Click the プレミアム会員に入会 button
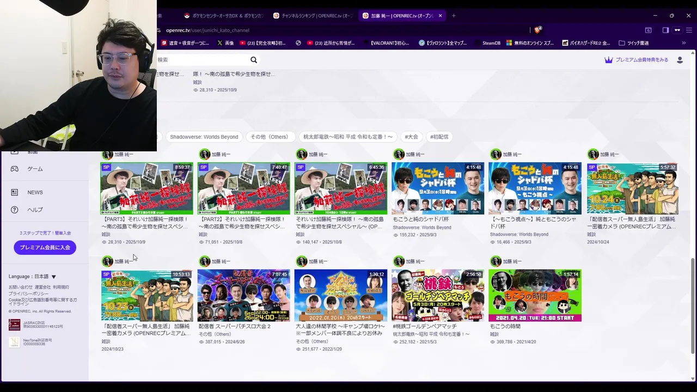 (x=45, y=247)
